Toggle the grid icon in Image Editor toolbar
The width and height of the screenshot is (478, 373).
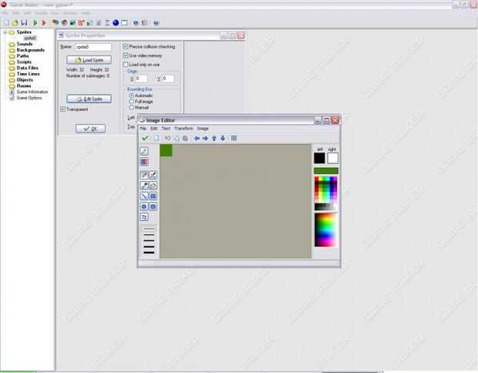point(234,139)
